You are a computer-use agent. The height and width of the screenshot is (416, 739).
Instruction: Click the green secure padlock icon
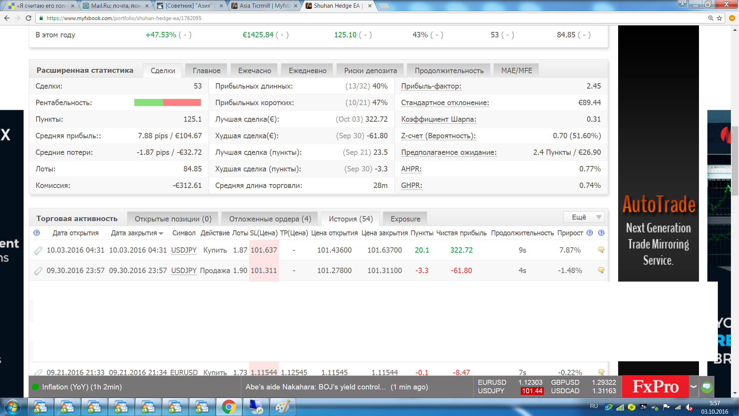[41, 18]
